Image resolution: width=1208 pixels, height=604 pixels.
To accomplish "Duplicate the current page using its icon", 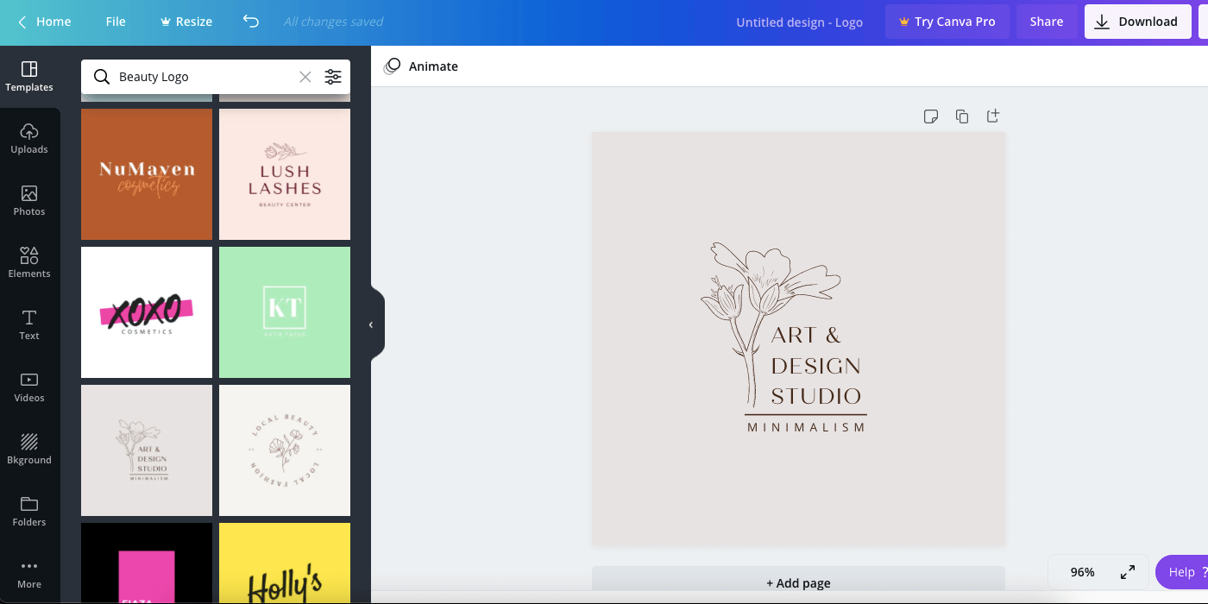I will (962, 115).
